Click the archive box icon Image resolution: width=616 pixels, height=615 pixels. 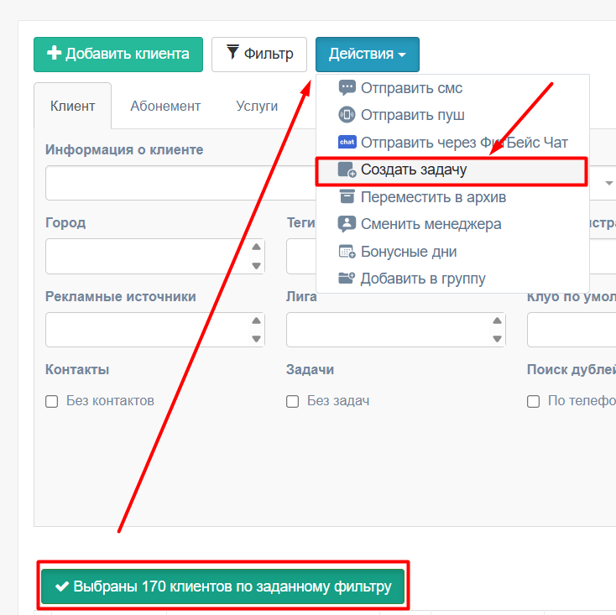[x=347, y=196]
